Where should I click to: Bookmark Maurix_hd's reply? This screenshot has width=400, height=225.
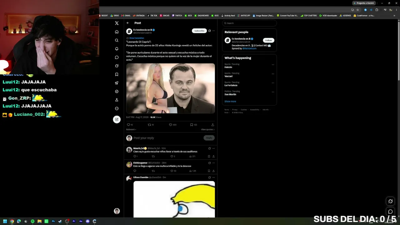coord(209,156)
